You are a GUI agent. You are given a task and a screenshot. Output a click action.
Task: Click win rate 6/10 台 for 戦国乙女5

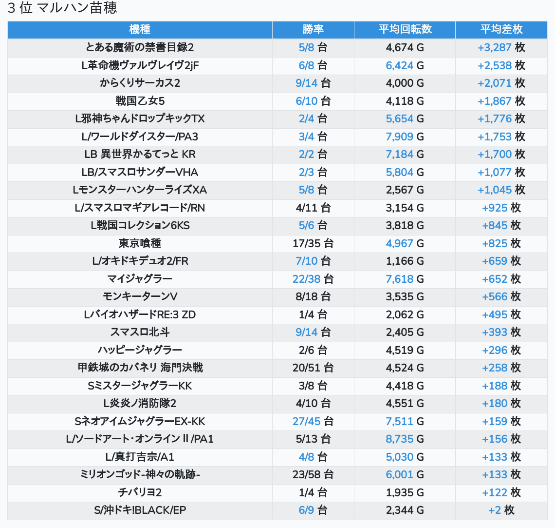[313, 101]
